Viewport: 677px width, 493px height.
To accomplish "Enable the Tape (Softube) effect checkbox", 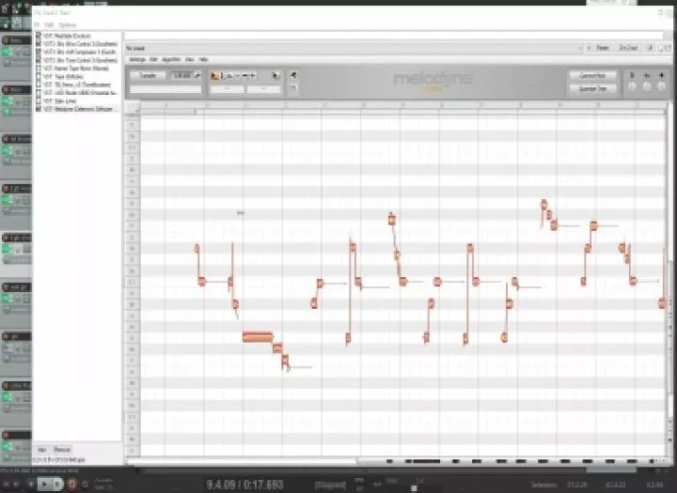I will (39, 76).
